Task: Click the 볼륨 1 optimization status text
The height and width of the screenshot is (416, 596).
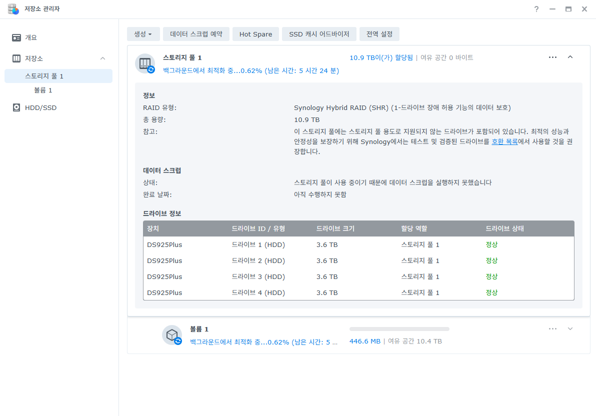Action: click(264, 342)
